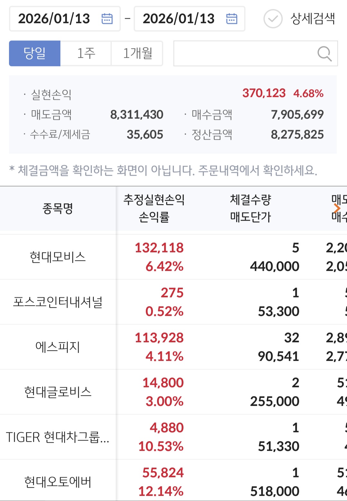Screen dimensions: 347x501
Task: Toggle the 상세검색 check circle
Action: tap(273, 19)
